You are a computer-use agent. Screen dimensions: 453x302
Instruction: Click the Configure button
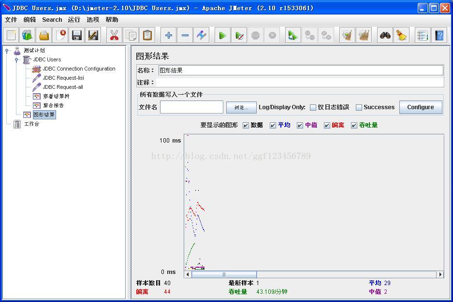click(421, 107)
